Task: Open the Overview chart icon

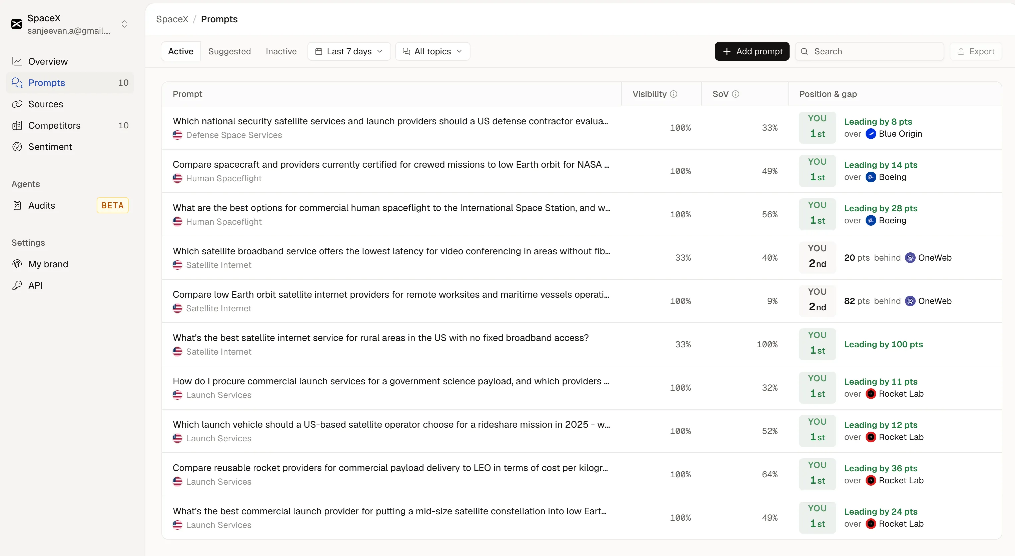Action: point(17,61)
